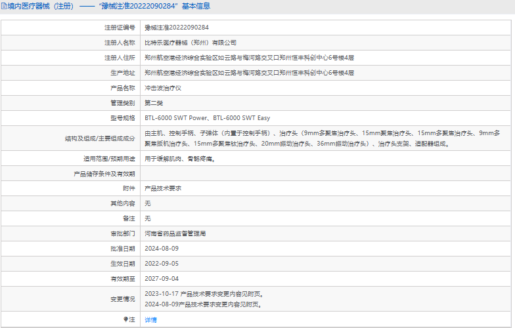Open the 详情 link in the 注 row
515x328 pixels.
(x=150, y=320)
